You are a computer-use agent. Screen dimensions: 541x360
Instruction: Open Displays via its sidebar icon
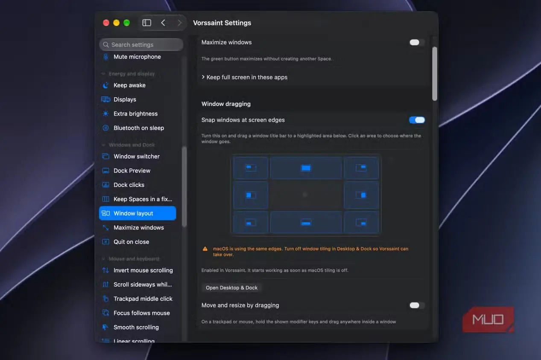coord(106,99)
